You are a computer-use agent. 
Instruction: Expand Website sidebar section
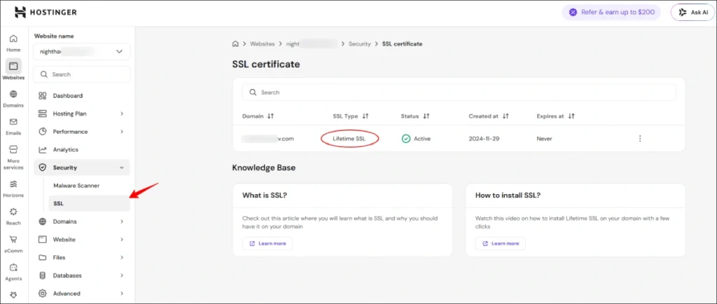pyautogui.click(x=82, y=240)
